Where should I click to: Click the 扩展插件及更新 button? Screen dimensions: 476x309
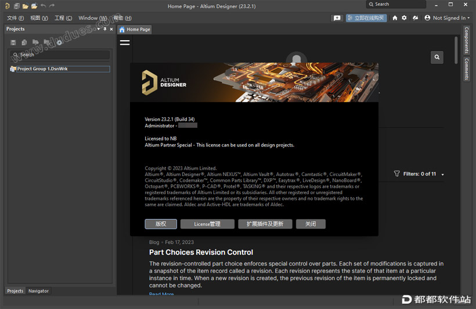pos(265,224)
